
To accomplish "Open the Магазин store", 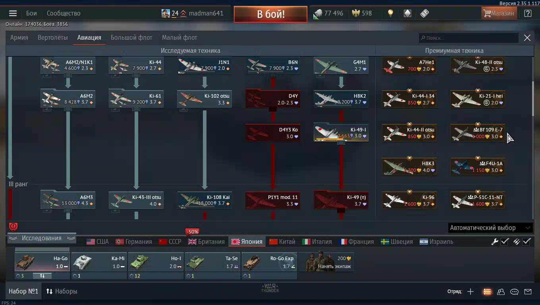I will [498, 13].
